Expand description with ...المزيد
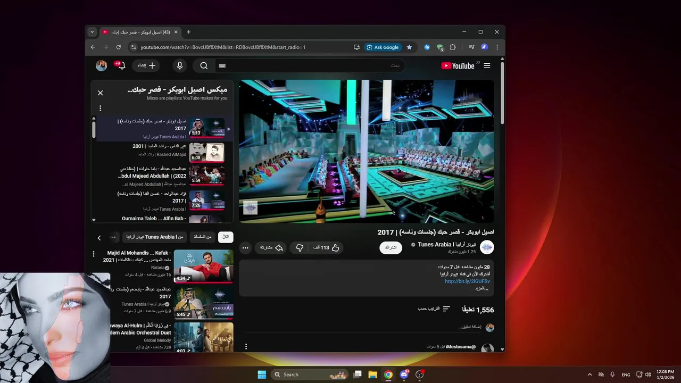The height and width of the screenshot is (383, 681). click(481, 288)
